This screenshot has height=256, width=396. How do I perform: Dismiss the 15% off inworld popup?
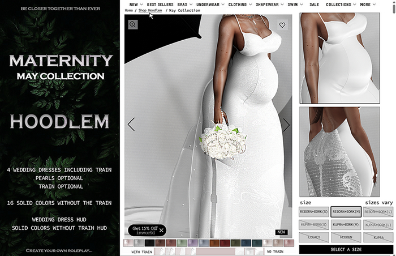(x=161, y=230)
